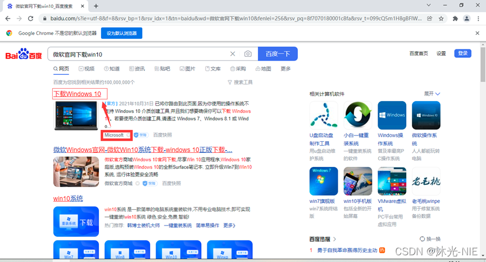Open 设置 at top right

point(441,53)
